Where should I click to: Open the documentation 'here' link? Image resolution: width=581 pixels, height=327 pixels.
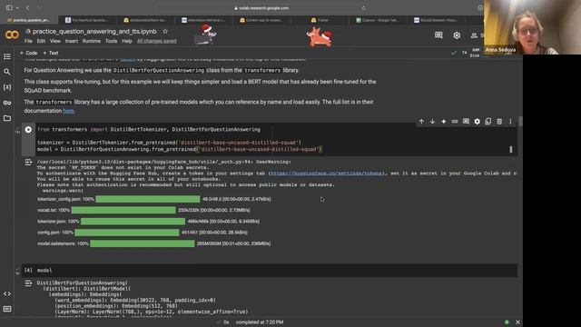click(68, 111)
